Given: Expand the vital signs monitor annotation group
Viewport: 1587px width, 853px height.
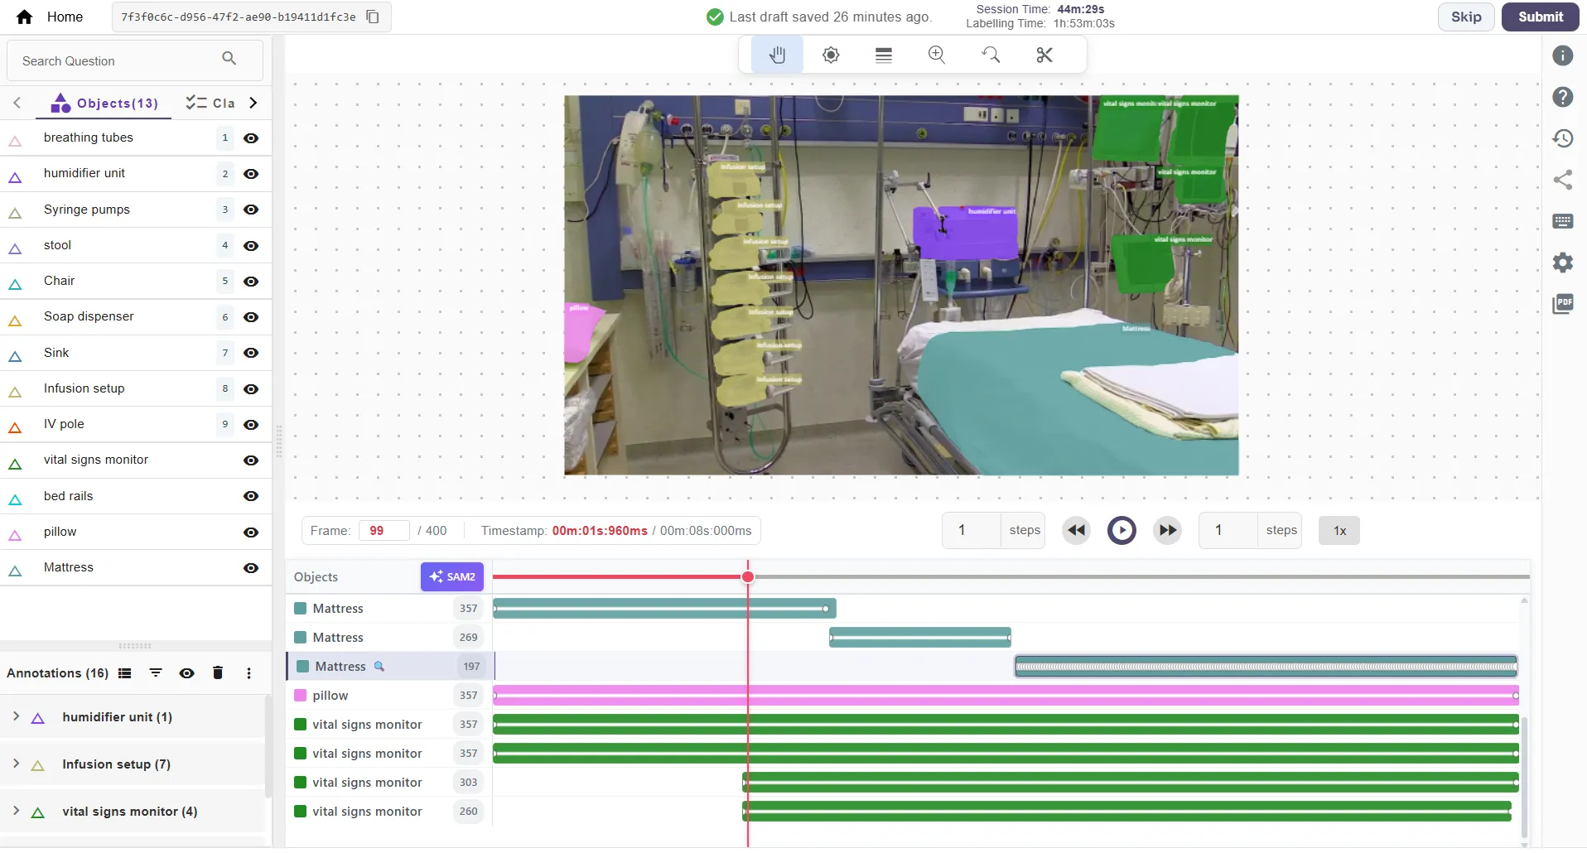Looking at the screenshot, I should coord(15,812).
